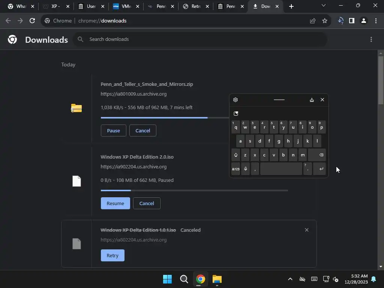Open the Windows Start menu

[168, 279]
